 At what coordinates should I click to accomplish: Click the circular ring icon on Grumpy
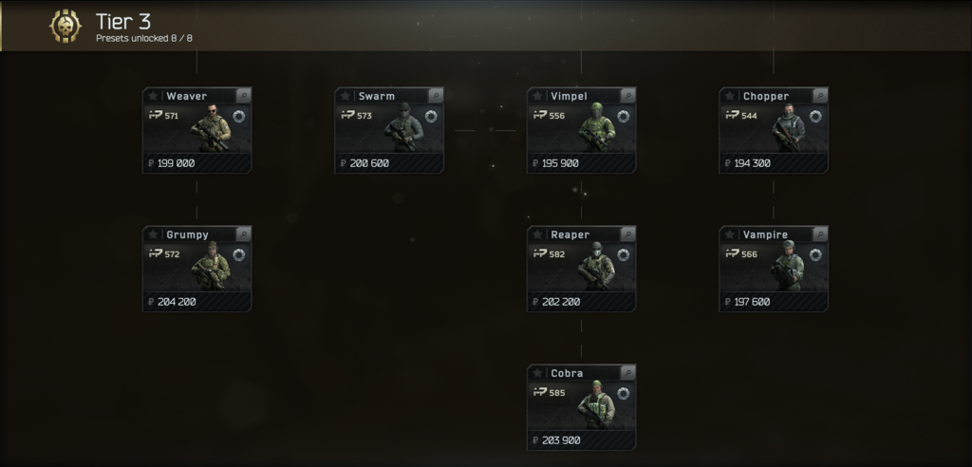tap(238, 255)
